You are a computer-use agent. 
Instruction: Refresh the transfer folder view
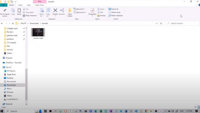point(161,23)
